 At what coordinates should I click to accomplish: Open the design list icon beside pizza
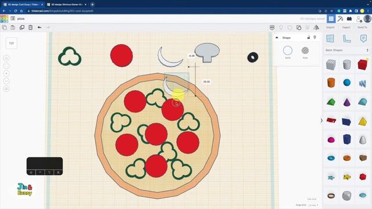click(13, 19)
